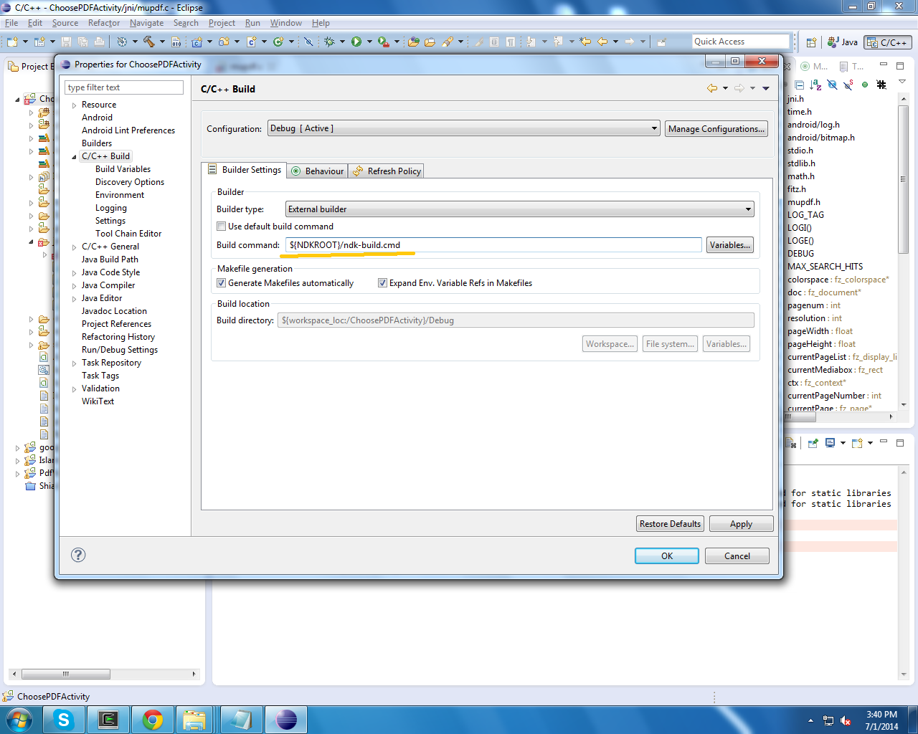Select Environment under C/C++ Build
Viewport: 918px width, 734px height.
tap(120, 195)
